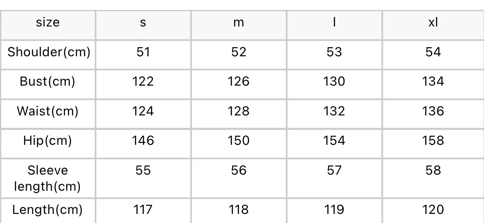
Task: Click shoulder value 51 for size s
Action: (x=143, y=52)
